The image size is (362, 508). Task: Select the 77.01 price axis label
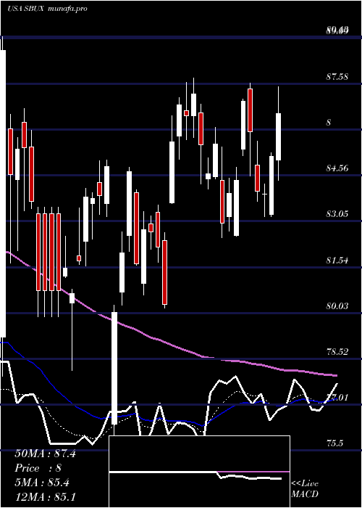[x=337, y=397]
